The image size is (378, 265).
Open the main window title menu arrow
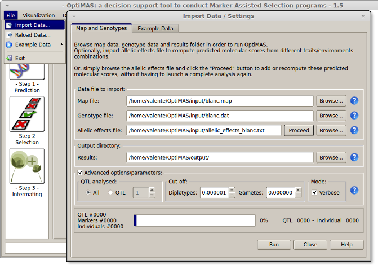[x=7, y=6]
